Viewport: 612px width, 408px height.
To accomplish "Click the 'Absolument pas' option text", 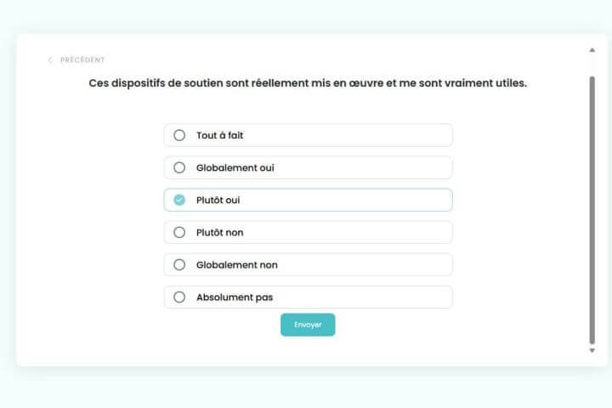I will (235, 297).
